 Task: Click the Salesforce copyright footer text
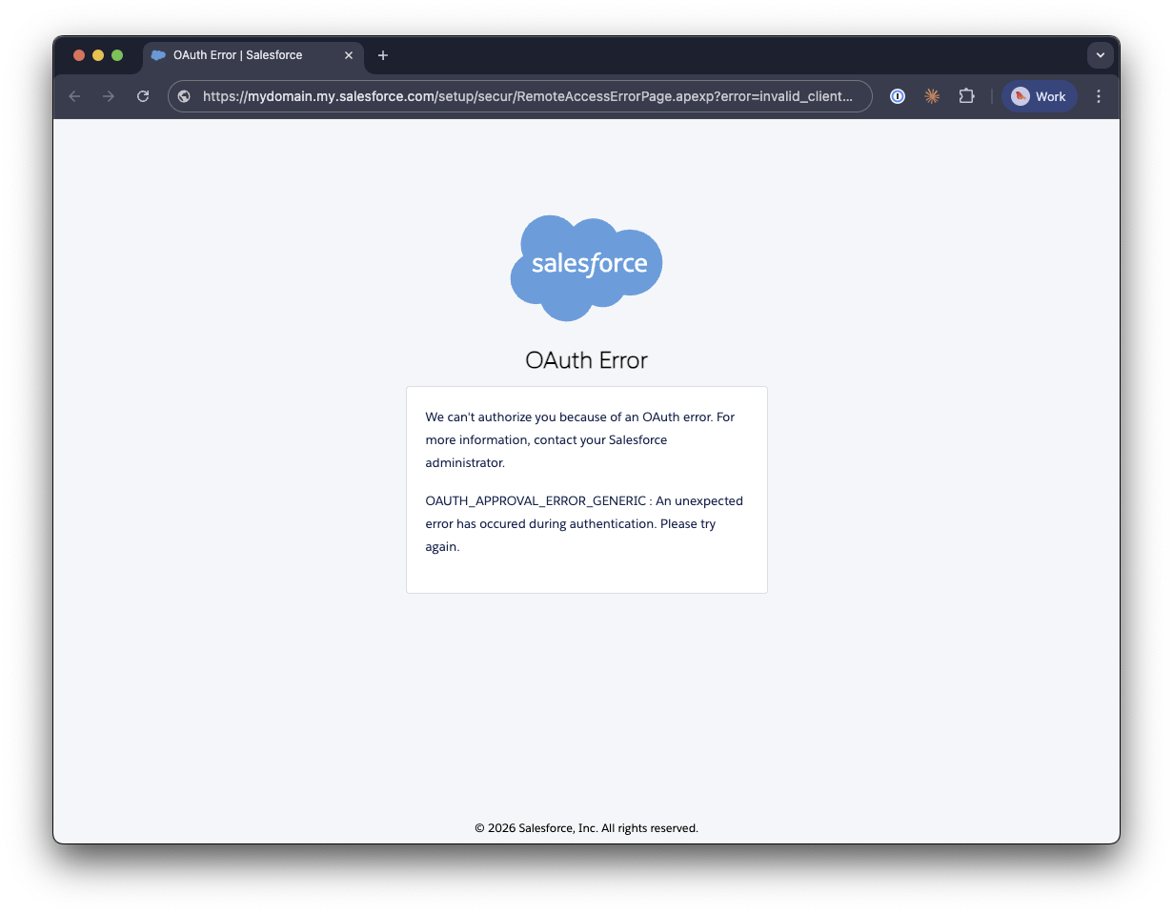coord(586,828)
